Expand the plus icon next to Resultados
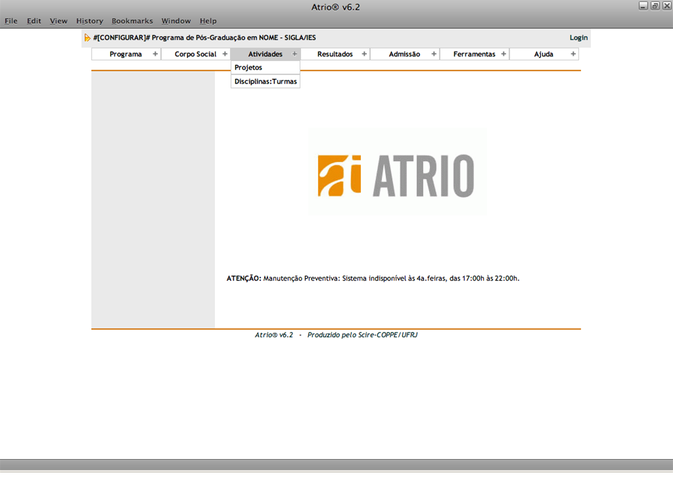673x489 pixels. pyautogui.click(x=364, y=54)
